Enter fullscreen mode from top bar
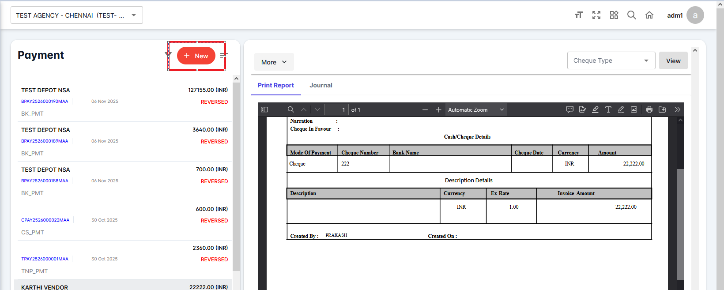 click(x=596, y=15)
